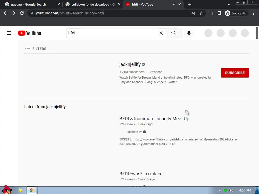Viewport: 259px width, 194px height.
Task: Open the volume speaker tray icon
Action: pos(231,190)
